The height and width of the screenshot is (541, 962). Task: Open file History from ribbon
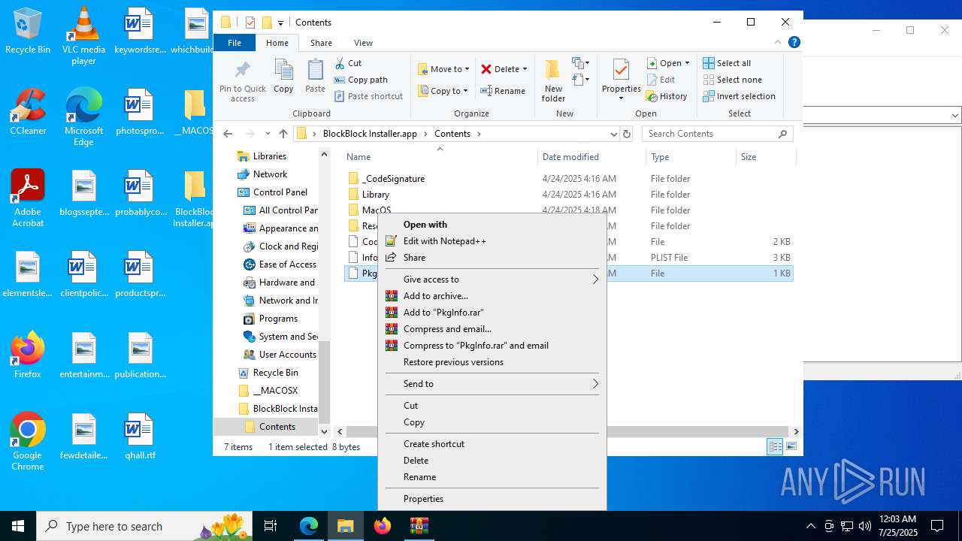[667, 96]
